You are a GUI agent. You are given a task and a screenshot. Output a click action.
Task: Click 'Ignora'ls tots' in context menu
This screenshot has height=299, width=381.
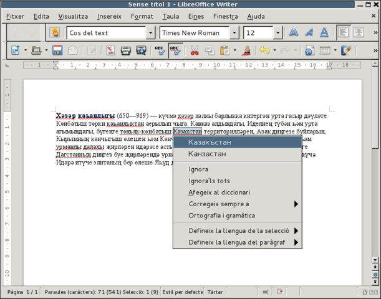(209, 181)
